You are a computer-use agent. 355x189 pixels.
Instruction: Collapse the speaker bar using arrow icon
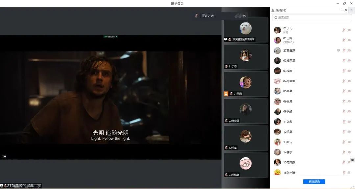[x=244, y=16]
